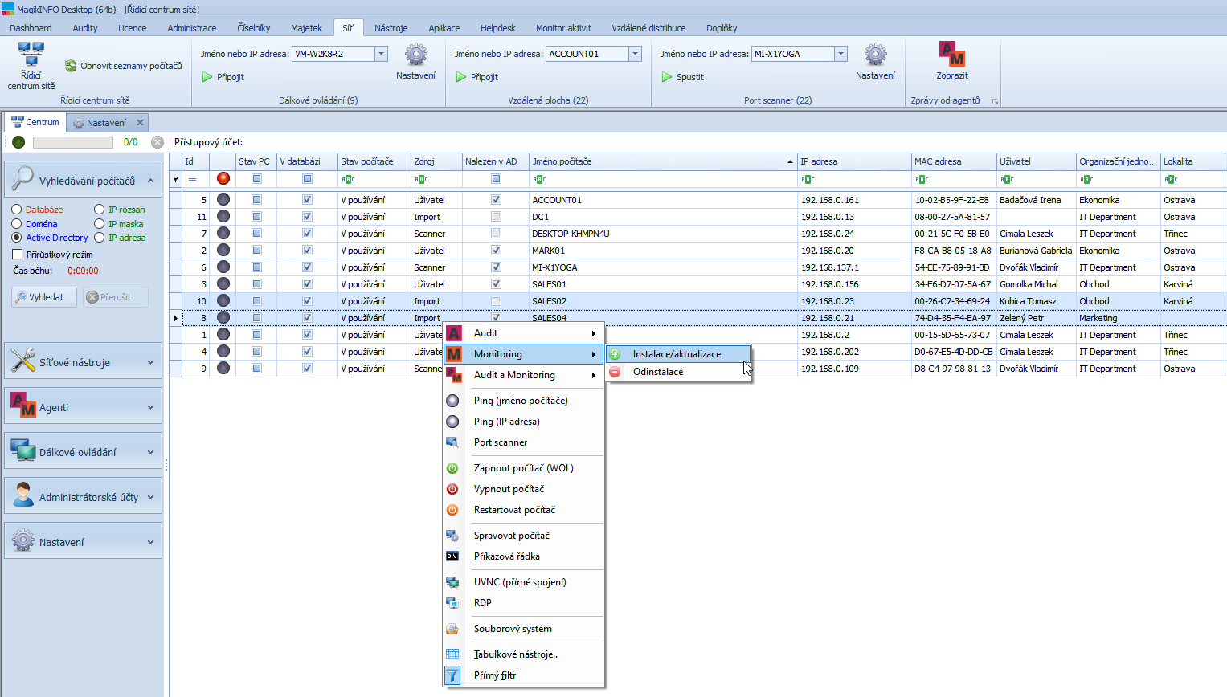Select IP adresa radio button

click(x=100, y=238)
